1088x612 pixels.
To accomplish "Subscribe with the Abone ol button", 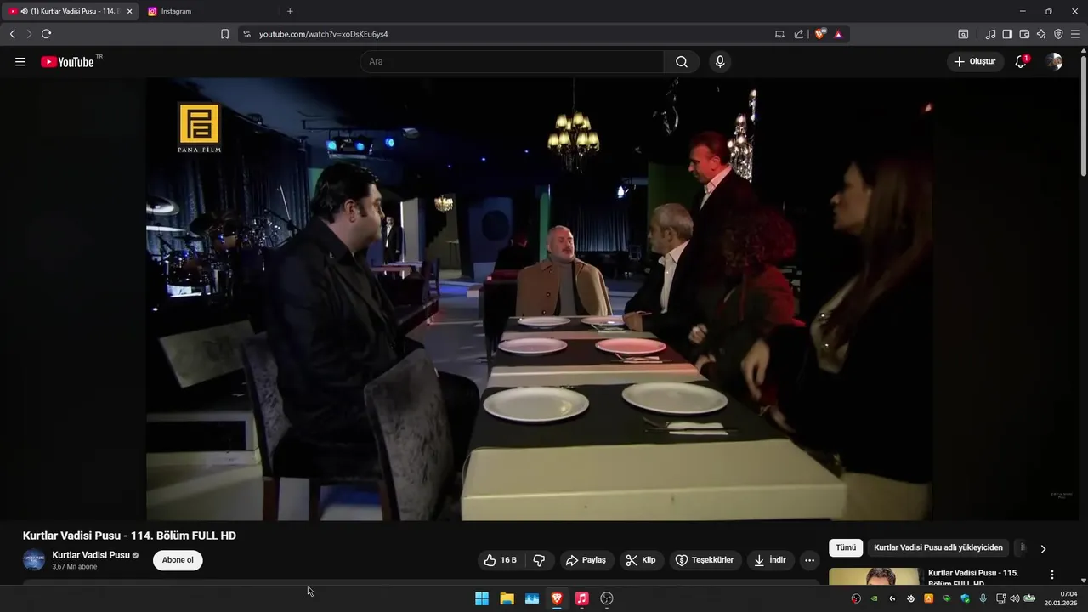I will [x=178, y=560].
